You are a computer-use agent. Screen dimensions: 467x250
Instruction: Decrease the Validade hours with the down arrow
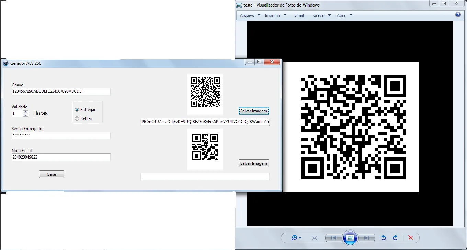[x=25, y=115]
